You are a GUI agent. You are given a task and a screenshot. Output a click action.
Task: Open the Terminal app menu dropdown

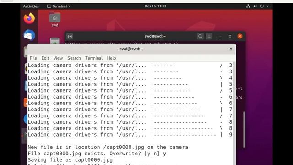pyautogui.click(x=59, y=6)
